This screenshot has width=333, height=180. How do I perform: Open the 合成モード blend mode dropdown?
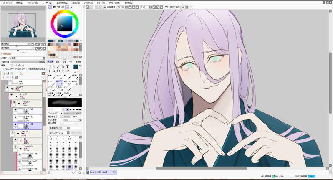[28, 58]
